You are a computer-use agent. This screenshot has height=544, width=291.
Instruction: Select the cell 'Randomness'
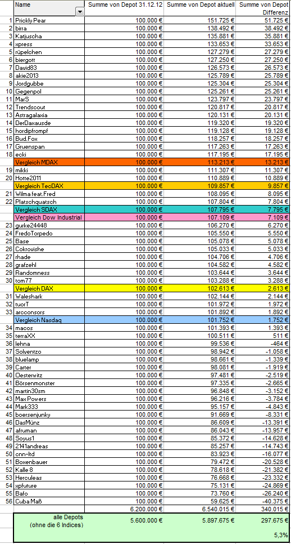coord(49,273)
